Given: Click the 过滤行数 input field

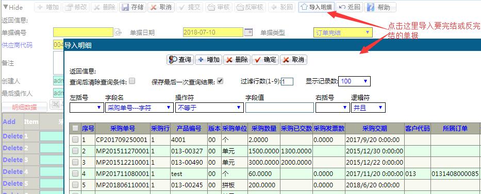Looking at the screenshot, I should coord(287,81).
